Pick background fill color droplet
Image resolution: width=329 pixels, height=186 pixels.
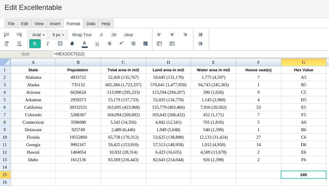click(72, 44)
